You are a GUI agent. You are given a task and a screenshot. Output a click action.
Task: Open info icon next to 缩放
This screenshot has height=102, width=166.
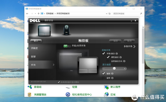coord(112,74)
